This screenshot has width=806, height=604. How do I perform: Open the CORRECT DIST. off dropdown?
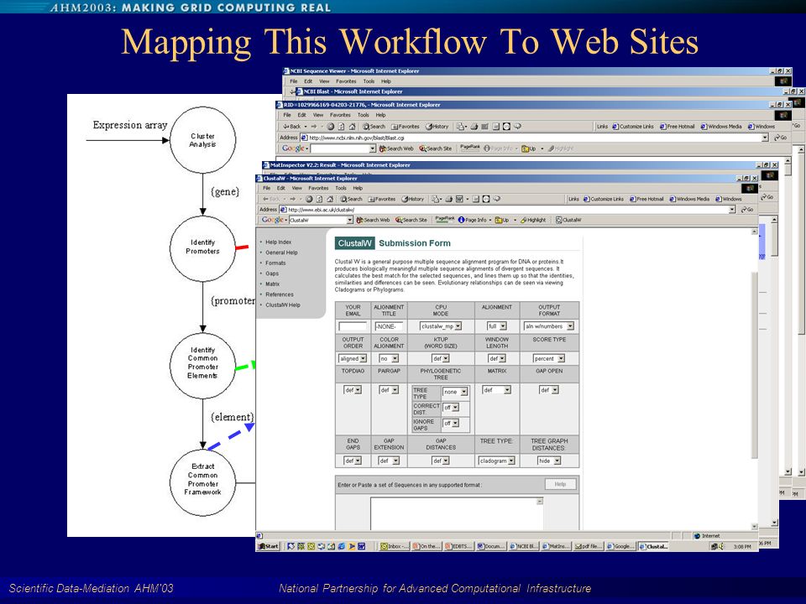coord(450,408)
